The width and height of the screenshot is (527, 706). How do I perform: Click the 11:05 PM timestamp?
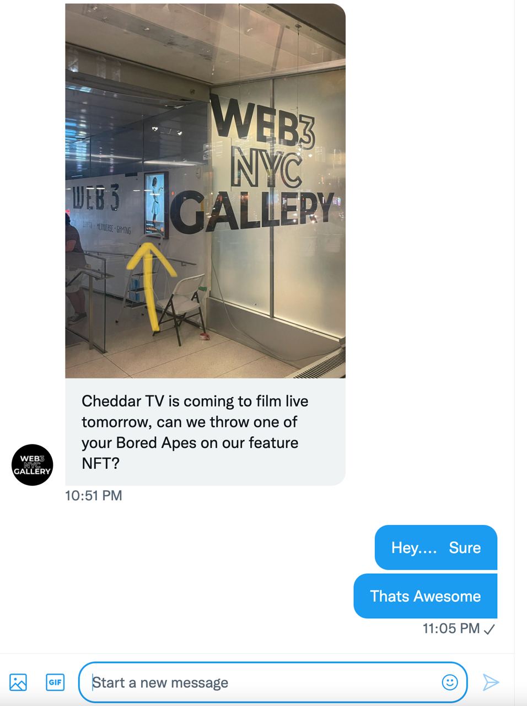(x=451, y=628)
